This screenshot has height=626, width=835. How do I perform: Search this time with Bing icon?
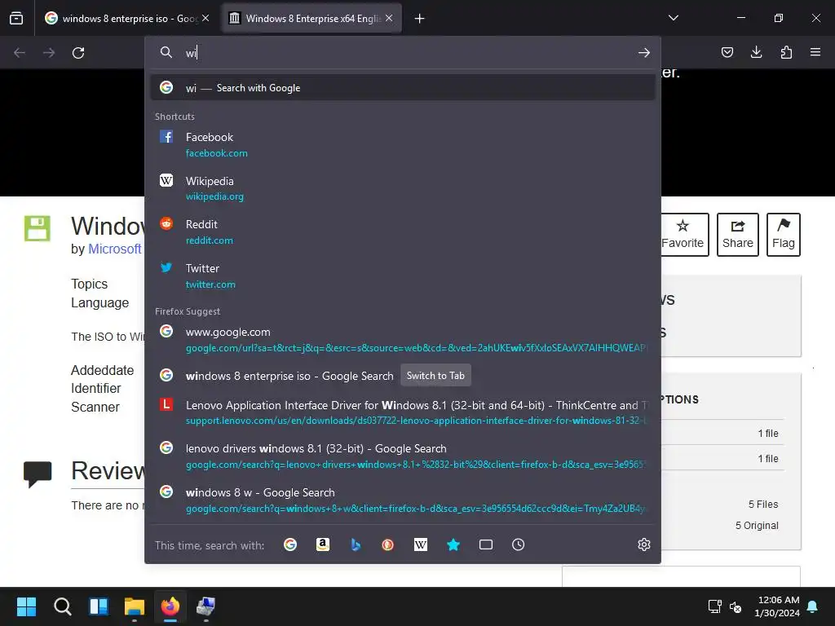pos(356,544)
